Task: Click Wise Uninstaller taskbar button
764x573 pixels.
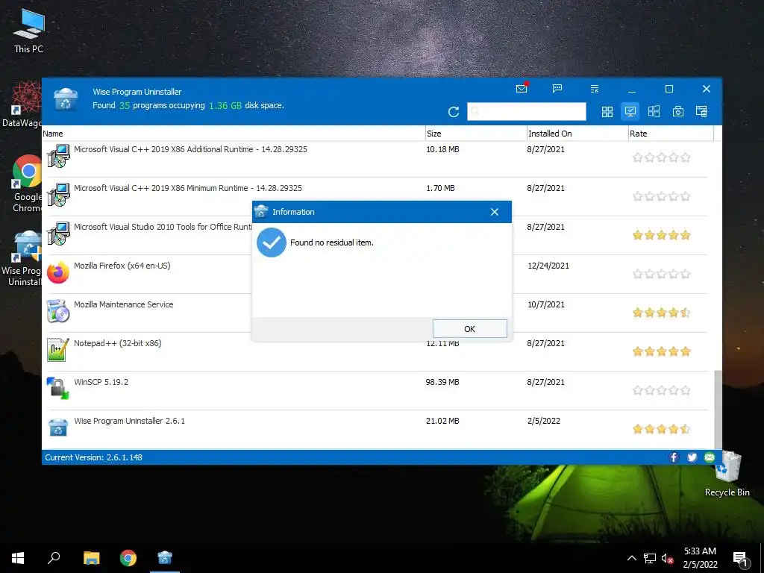Action: (x=165, y=558)
